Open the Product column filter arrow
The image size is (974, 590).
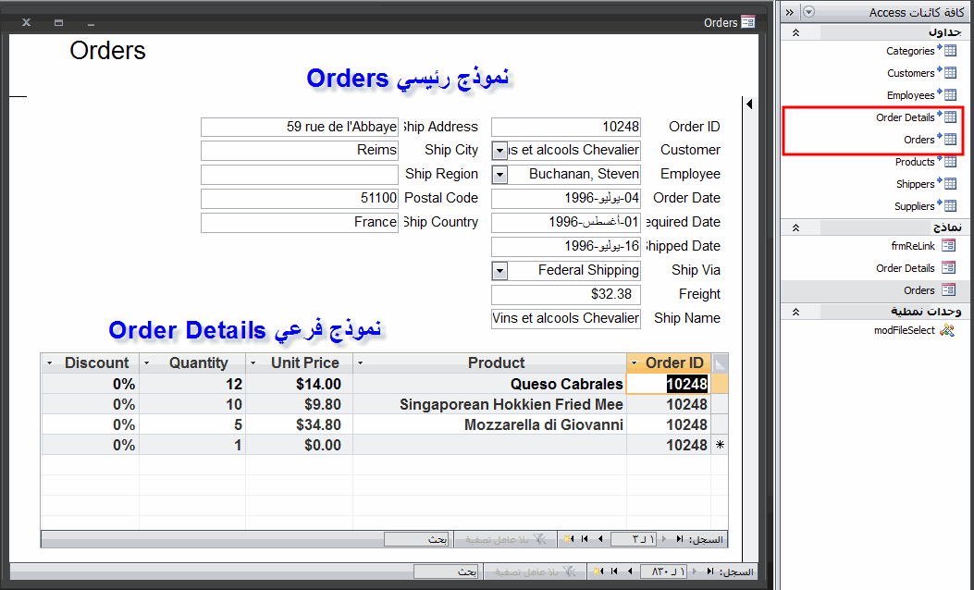click(x=360, y=363)
